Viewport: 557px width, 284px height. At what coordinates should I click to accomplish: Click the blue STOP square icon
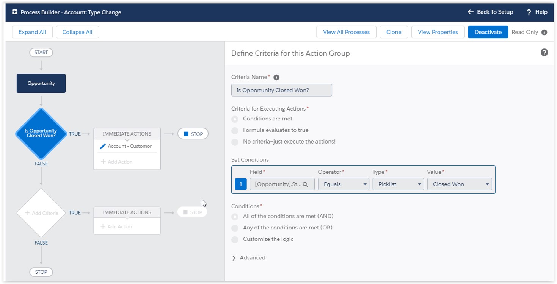(x=186, y=134)
